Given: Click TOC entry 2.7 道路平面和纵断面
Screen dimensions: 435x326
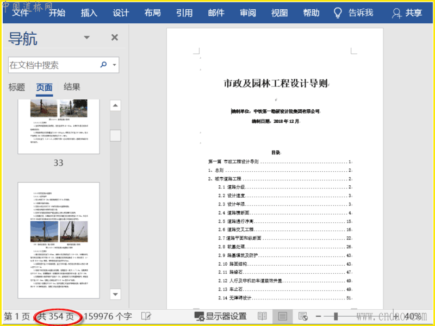Looking at the screenshot, I should 285,238.
